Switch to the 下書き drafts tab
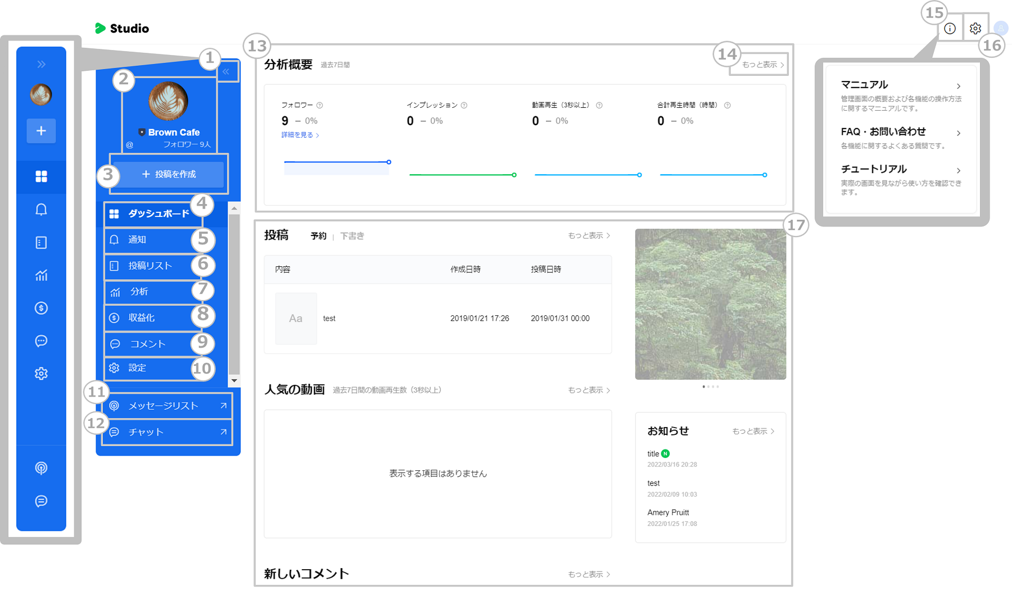 coord(352,236)
